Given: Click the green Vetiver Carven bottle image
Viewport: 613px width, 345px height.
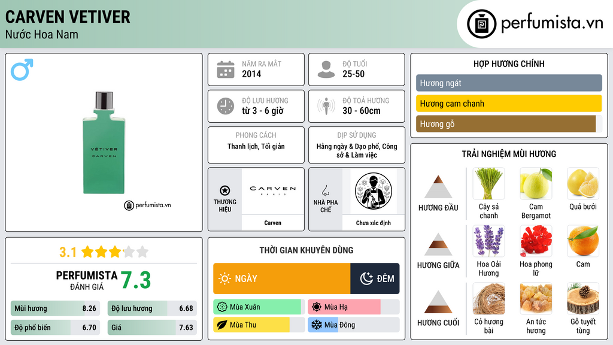Looking at the screenshot, I should click(x=104, y=143).
